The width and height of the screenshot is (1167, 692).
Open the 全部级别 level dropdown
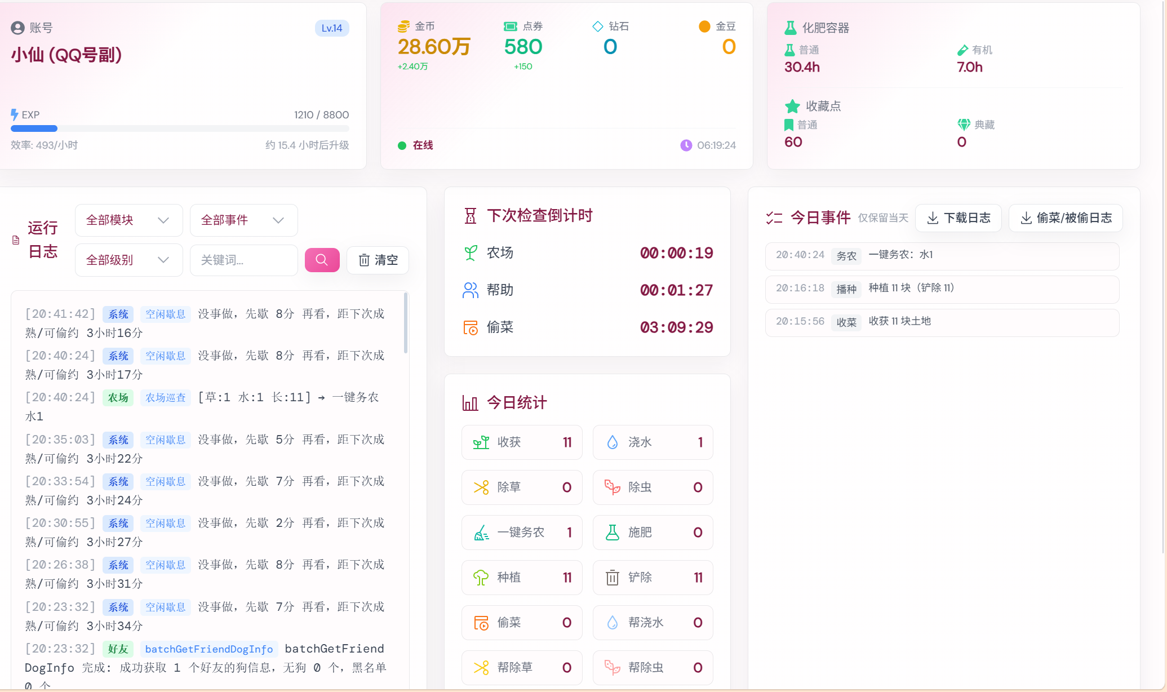(x=128, y=260)
